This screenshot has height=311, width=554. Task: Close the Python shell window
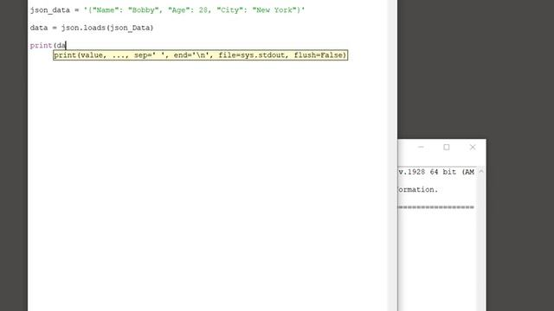point(473,147)
